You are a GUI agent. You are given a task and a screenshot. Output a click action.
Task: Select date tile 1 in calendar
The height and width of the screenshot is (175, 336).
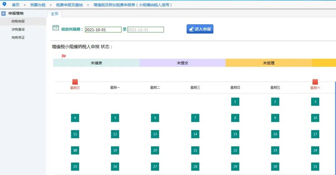pos(235,102)
